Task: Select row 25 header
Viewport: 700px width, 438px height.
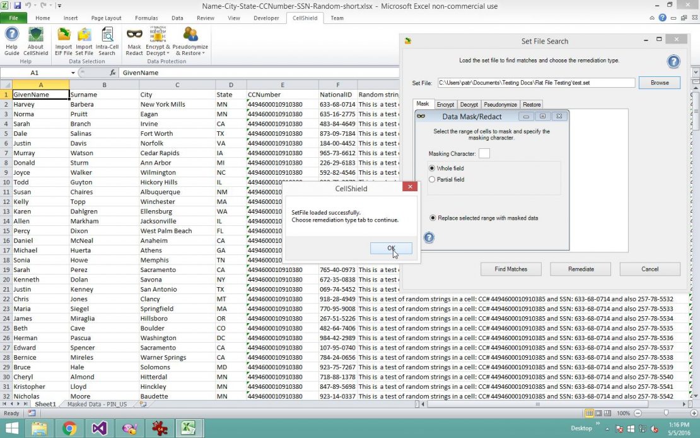Action: click(6, 328)
